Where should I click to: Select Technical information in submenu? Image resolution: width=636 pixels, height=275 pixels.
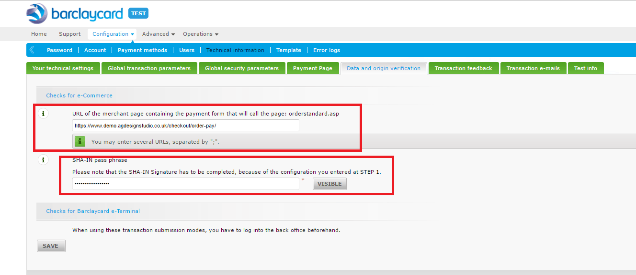(235, 50)
